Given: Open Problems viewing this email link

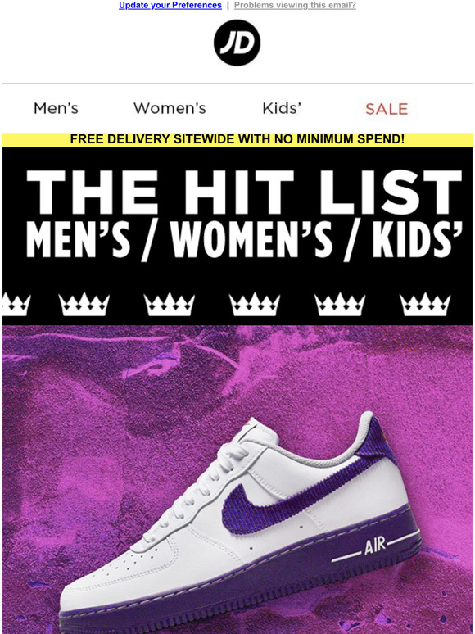Looking at the screenshot, I should (x=295, y=5).
